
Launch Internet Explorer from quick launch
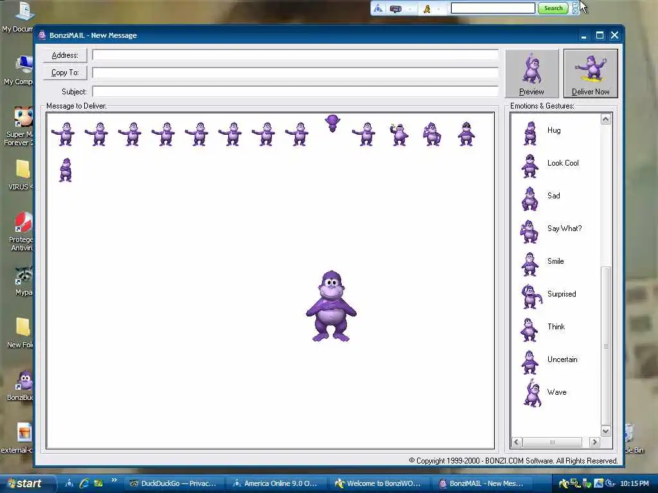pyautogui.click(x=84, y=483)
